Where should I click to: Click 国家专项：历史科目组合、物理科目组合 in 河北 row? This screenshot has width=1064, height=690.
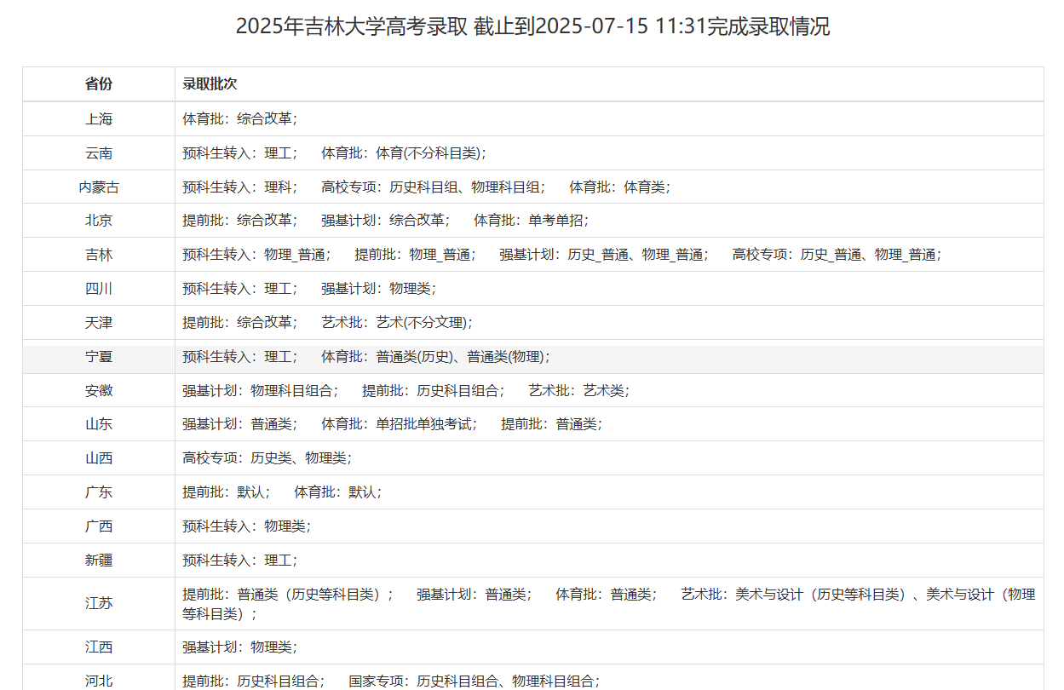474,681
